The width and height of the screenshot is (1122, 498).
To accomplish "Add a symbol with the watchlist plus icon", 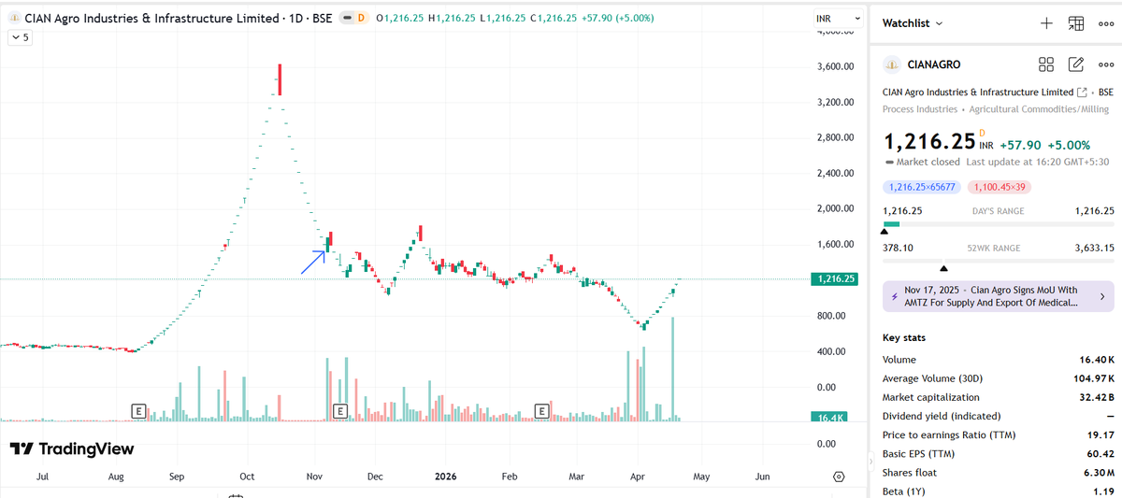I will tap(1046, 22).
